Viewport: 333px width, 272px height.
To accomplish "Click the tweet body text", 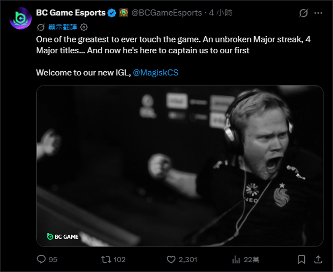I will click(x=173, y=56).
